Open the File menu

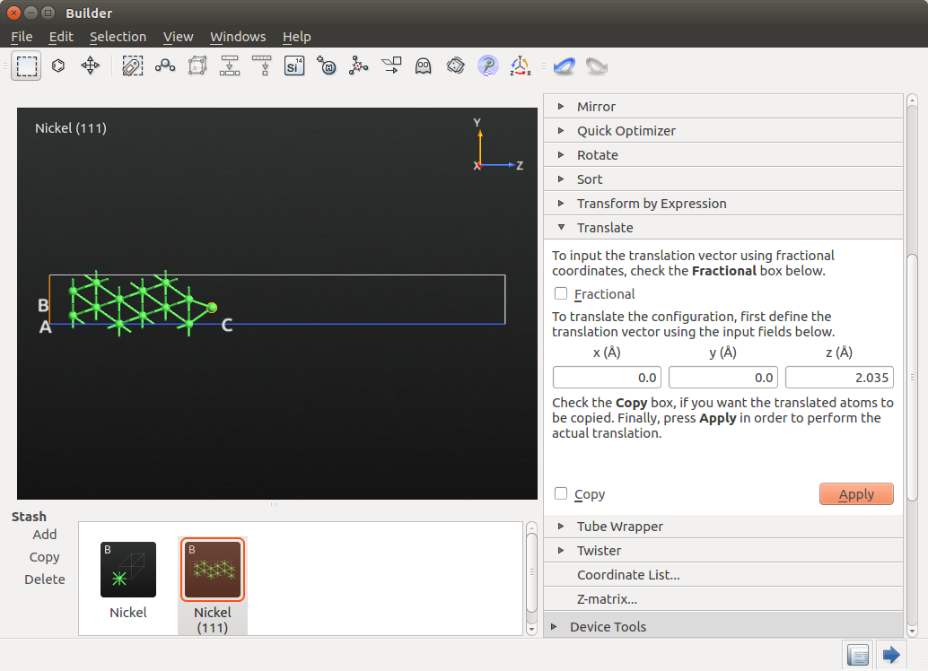(x=22, y=37)
